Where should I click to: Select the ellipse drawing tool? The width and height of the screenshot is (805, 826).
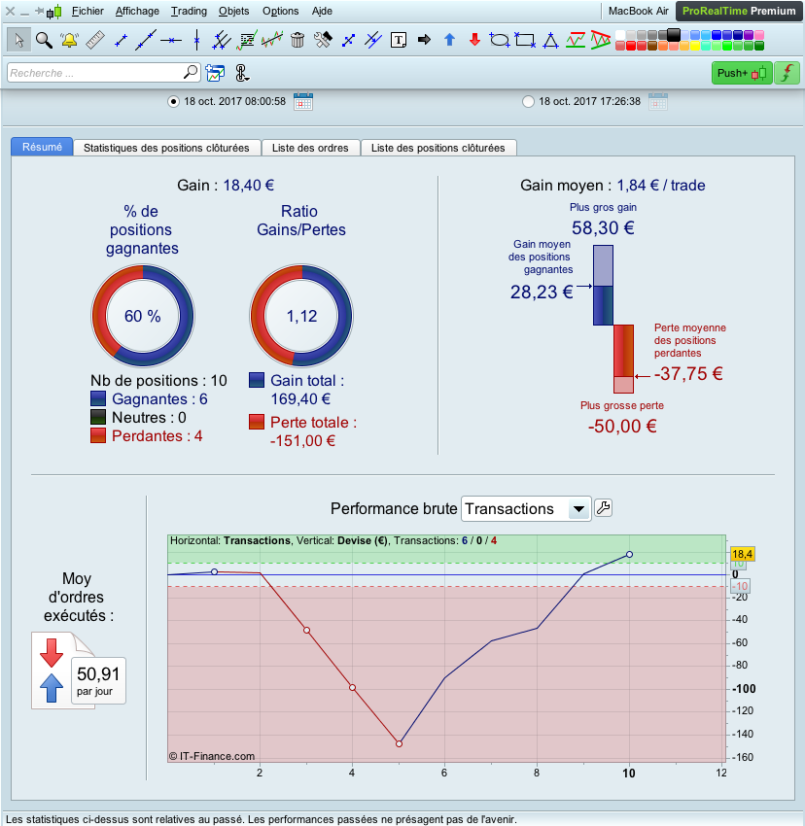pyautogui.click(x=500, y=40)
